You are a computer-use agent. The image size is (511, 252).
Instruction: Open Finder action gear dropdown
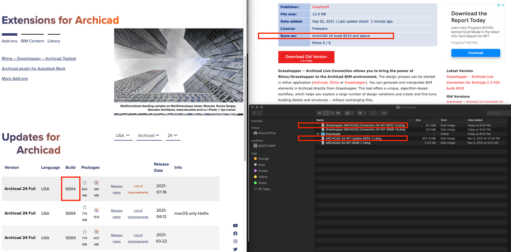point(362,113)
